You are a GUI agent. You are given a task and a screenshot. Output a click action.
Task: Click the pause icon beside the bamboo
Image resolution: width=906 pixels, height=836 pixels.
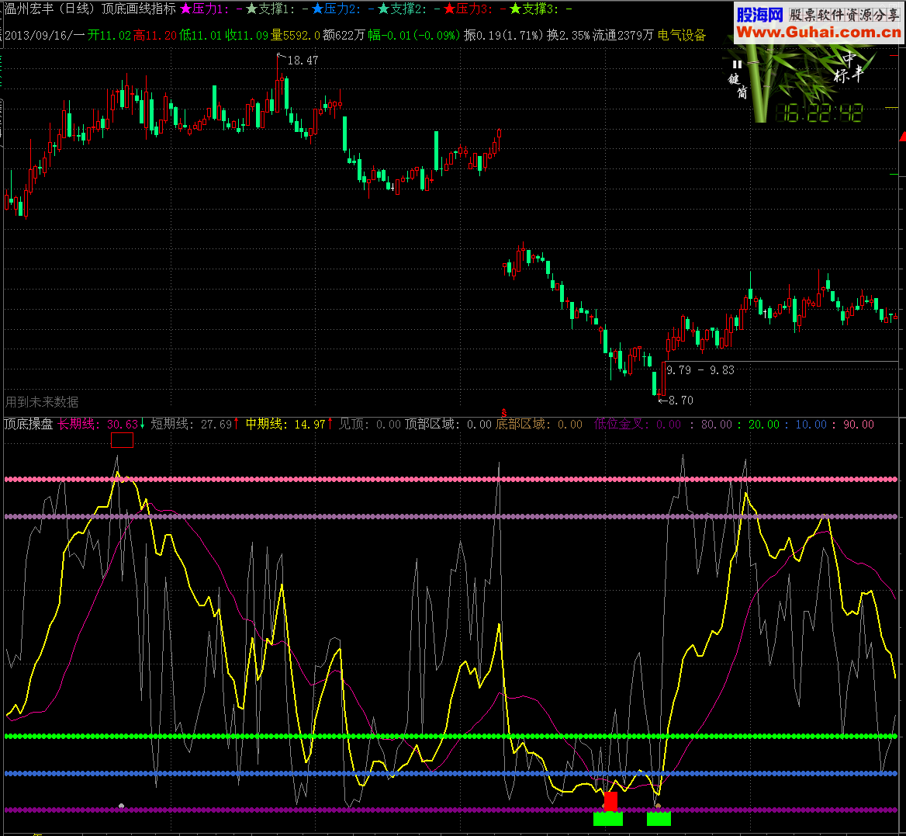tap(737, 64)
